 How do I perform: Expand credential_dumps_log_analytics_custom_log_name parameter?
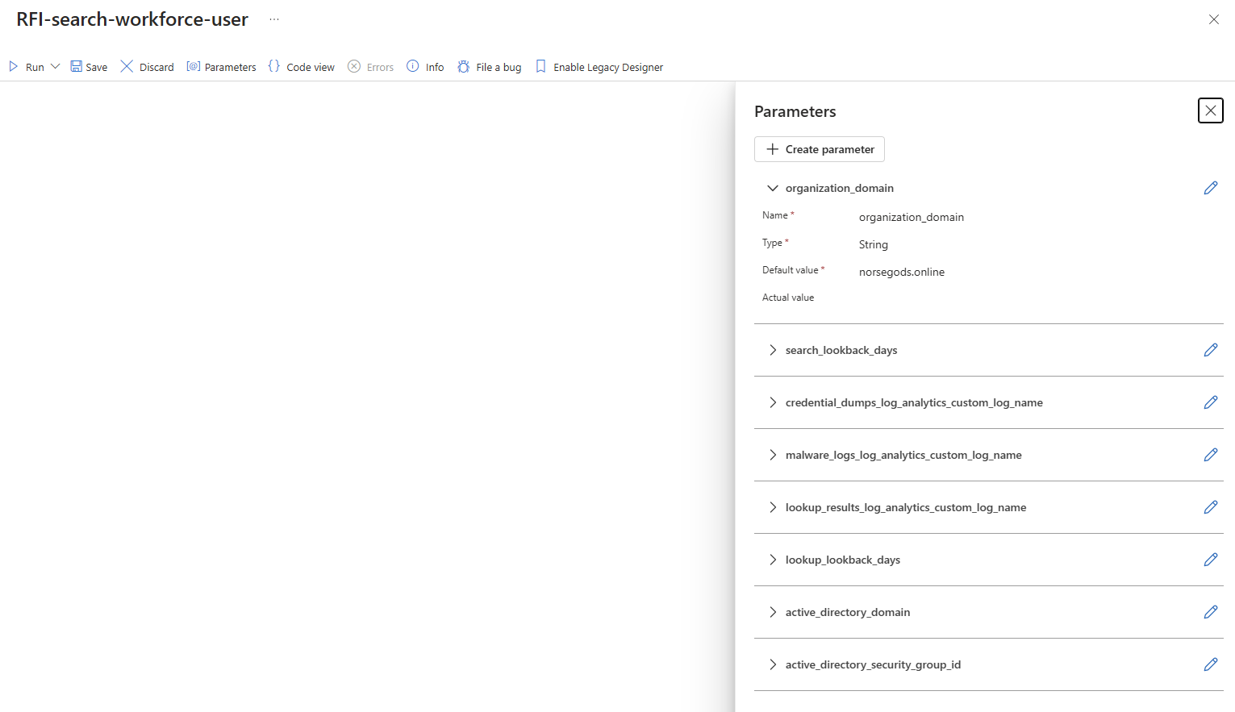[773, 402]
